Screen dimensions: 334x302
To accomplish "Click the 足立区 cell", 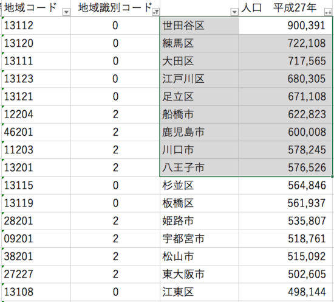I will coord(199,97).
